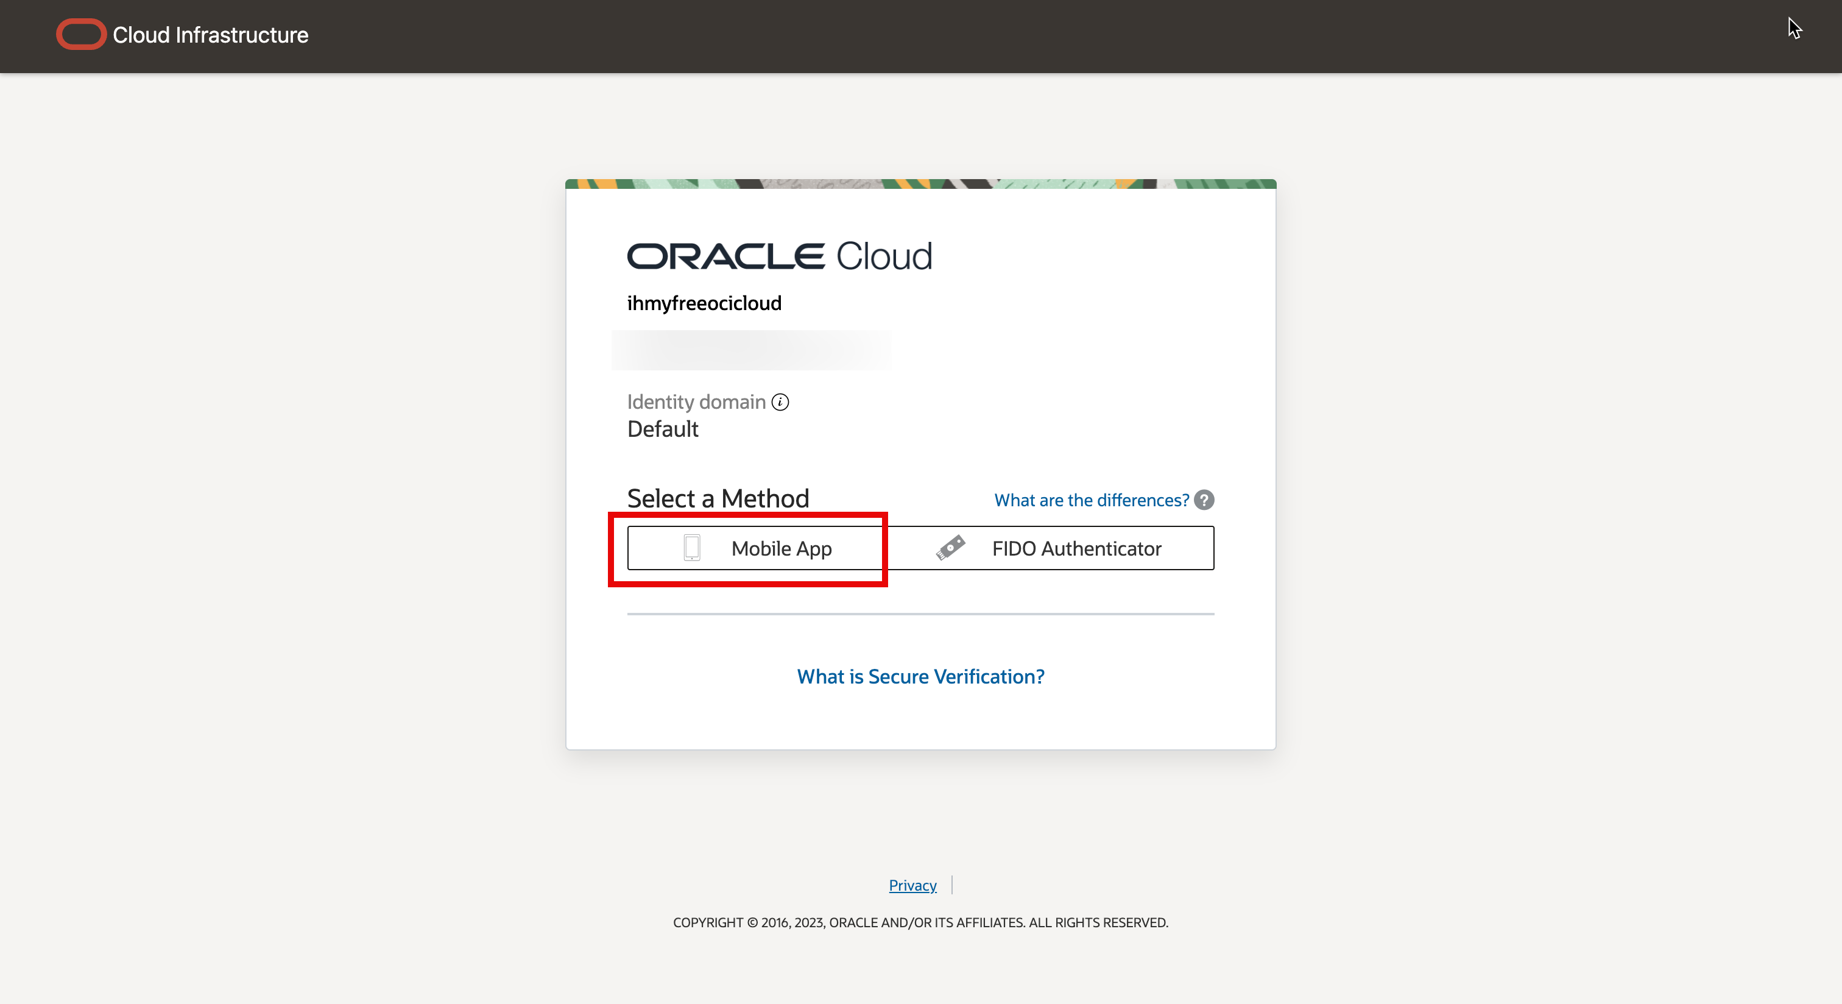
Task: Open What are the differences link
Action: point(1091,500)
